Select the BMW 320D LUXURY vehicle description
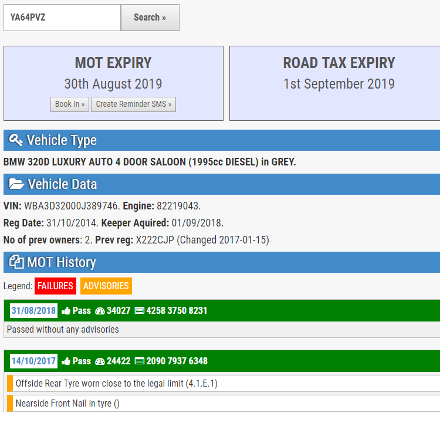Image resolution: width=440 pixels, height=440 pixels. [x=150, y=162]
